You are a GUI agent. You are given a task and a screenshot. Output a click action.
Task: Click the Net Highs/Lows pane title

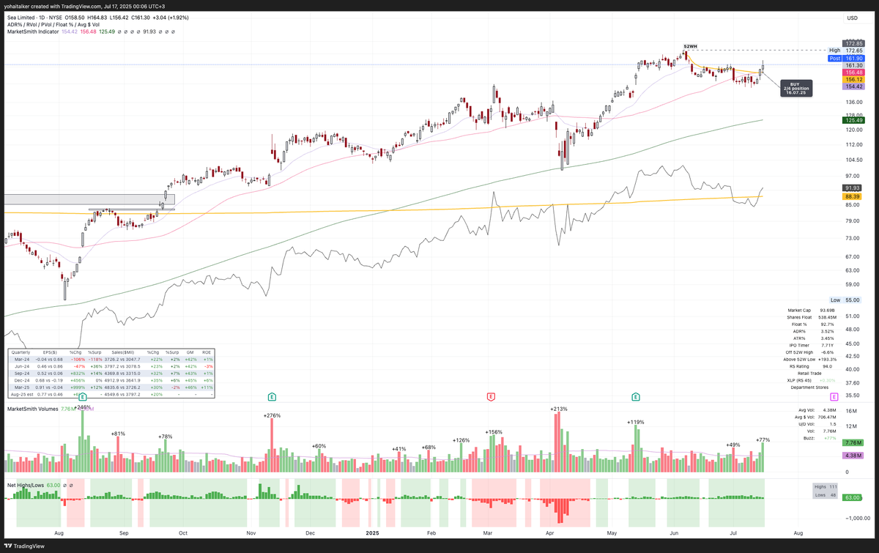[26, 485]
